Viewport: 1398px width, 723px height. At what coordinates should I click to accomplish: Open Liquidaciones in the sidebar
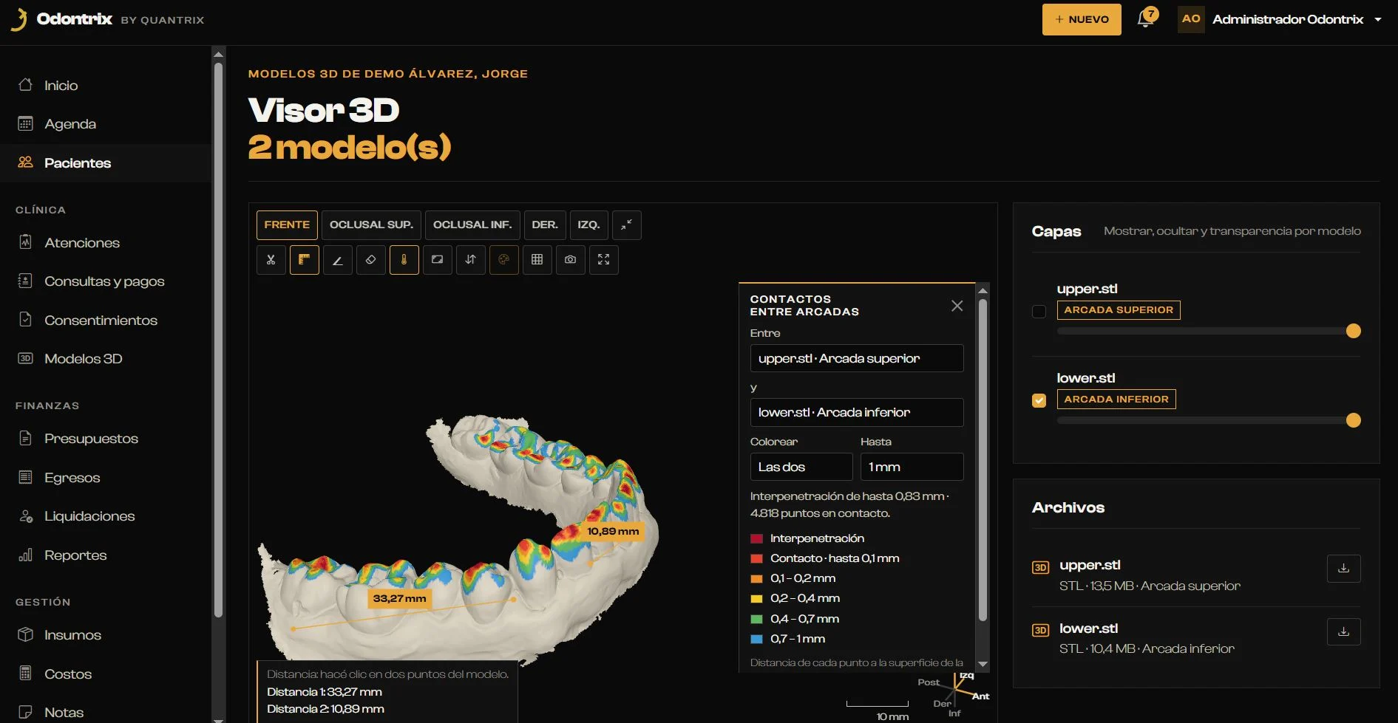pos(106,516)
